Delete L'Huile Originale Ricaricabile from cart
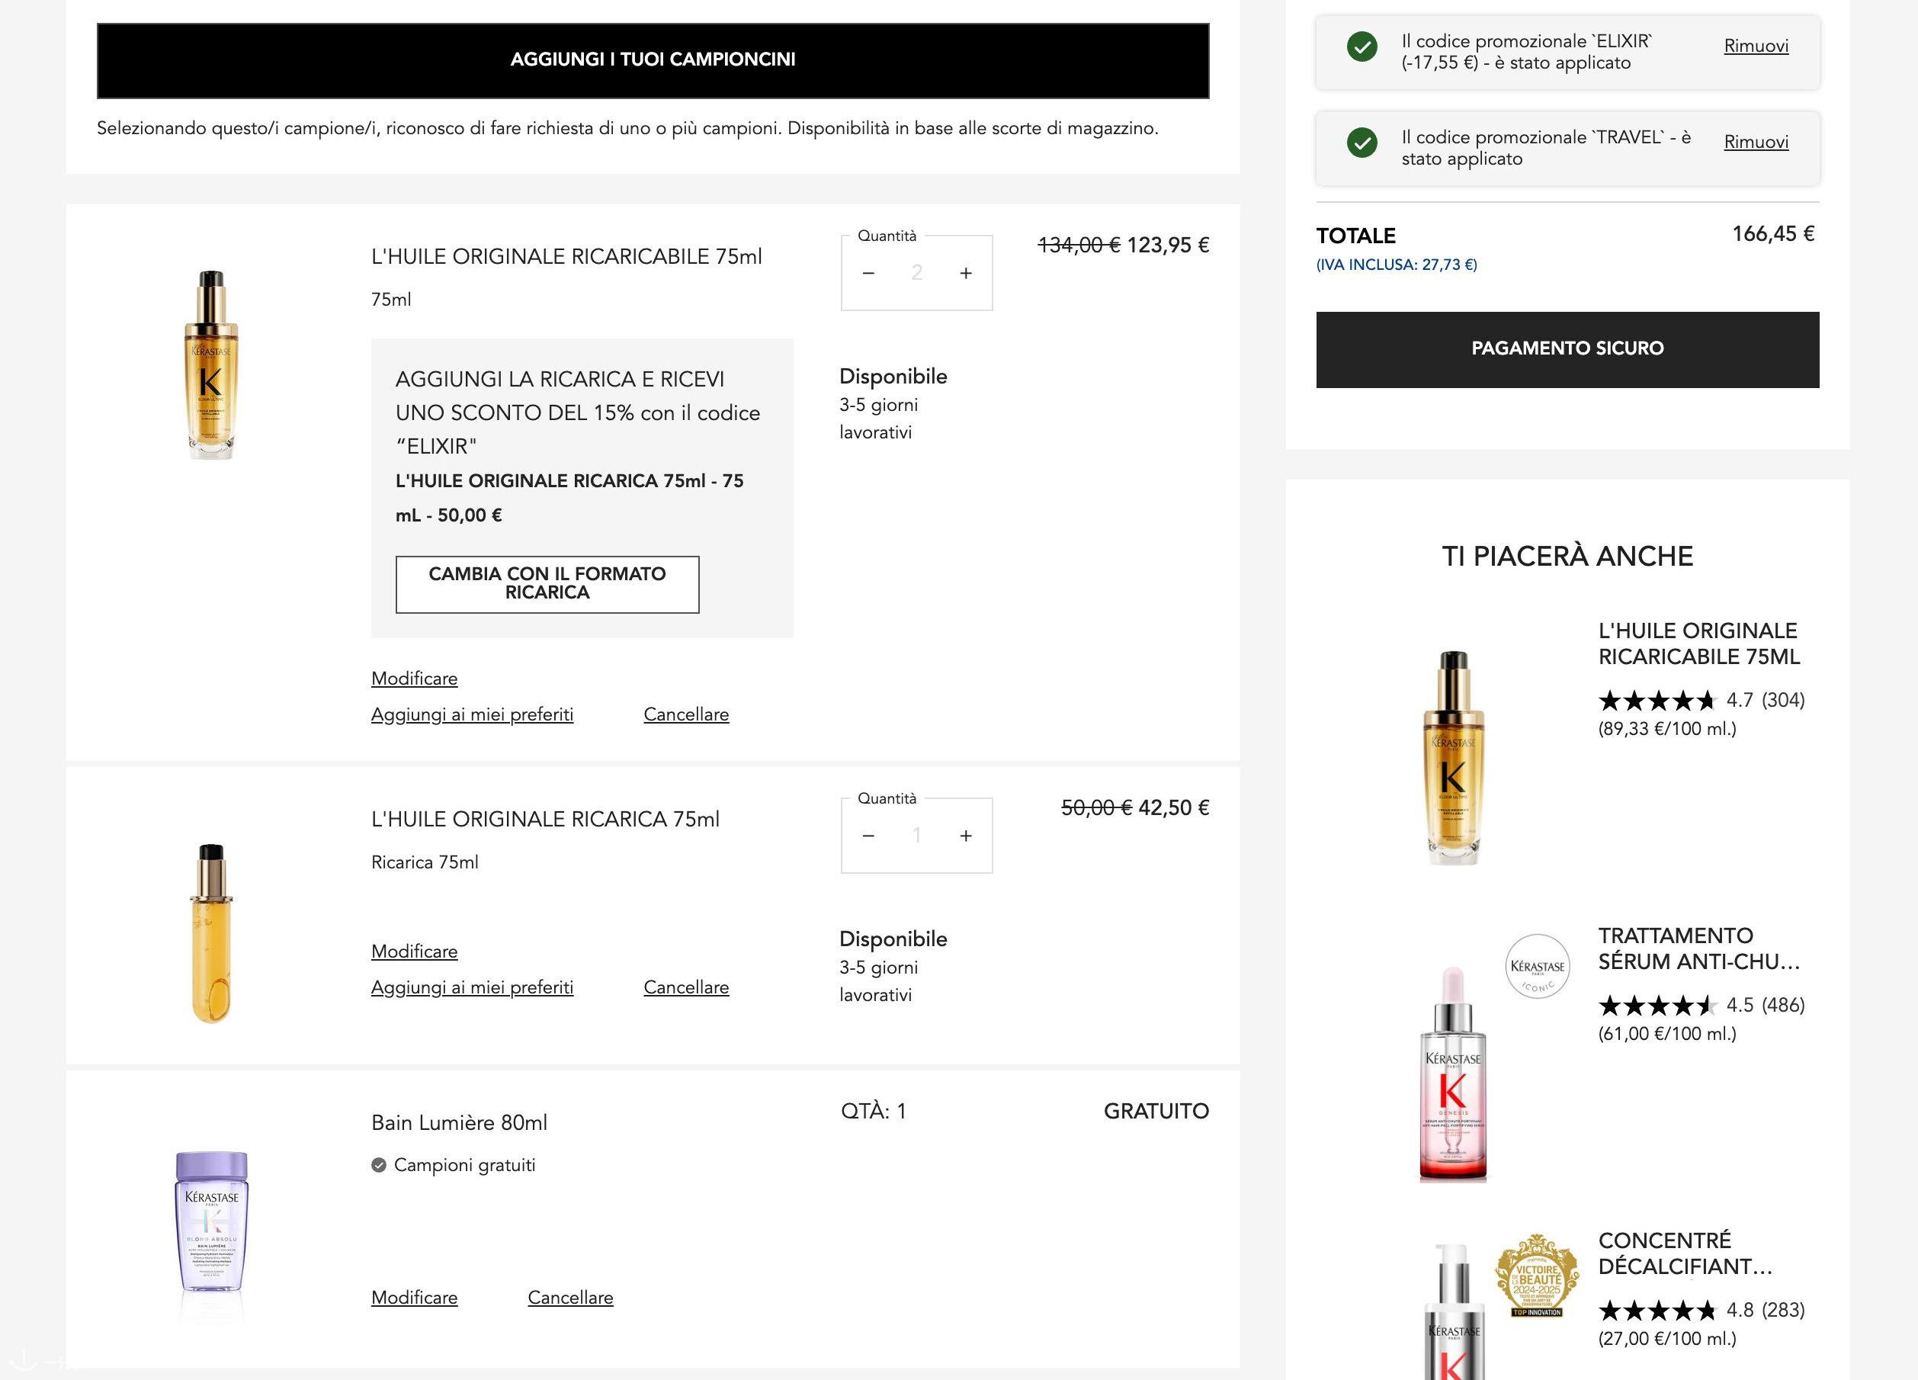The width and height of the screenshot is (1918, 1380). click(x=686, y=714)
